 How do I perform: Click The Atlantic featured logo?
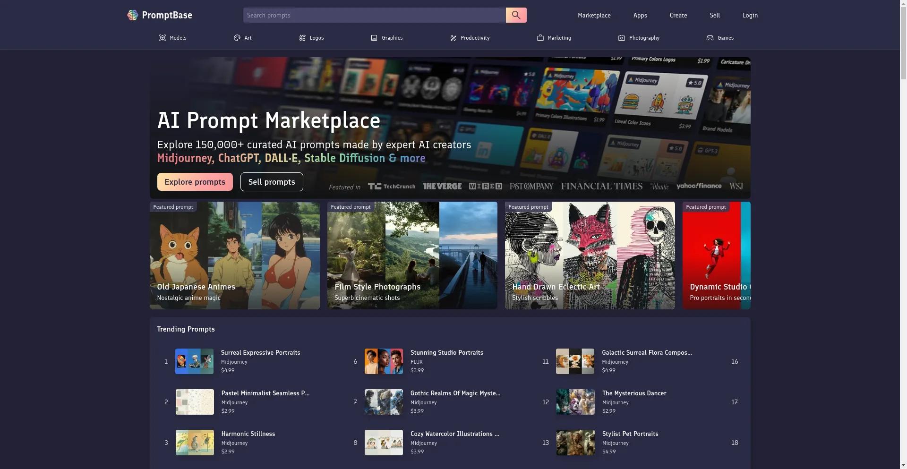pyautogui.click(x=659, y=186)
